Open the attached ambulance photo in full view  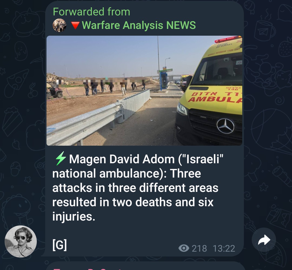point(144,91)
